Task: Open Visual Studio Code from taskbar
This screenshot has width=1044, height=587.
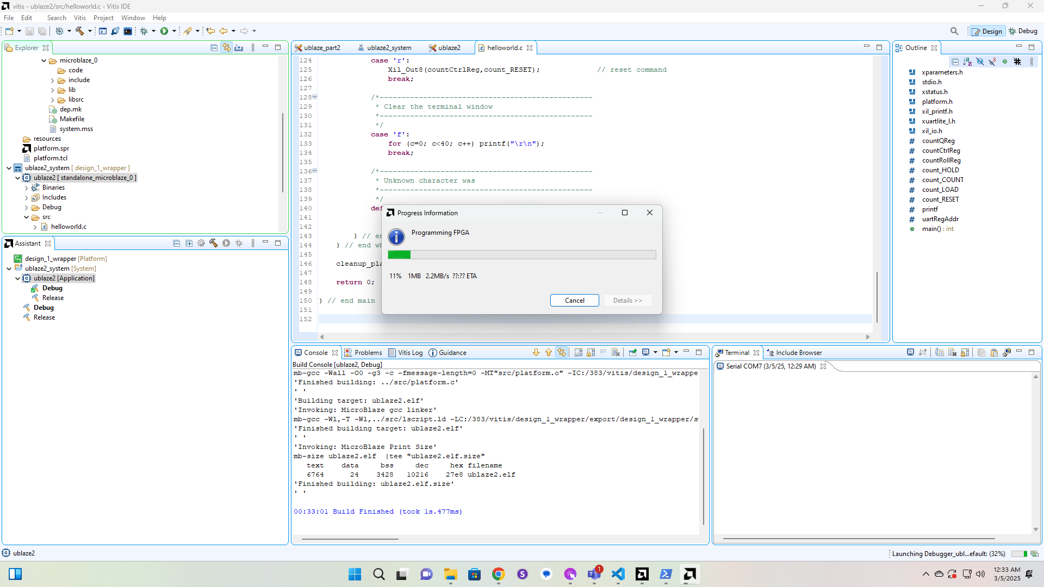Action: click(x=618, y=574)
